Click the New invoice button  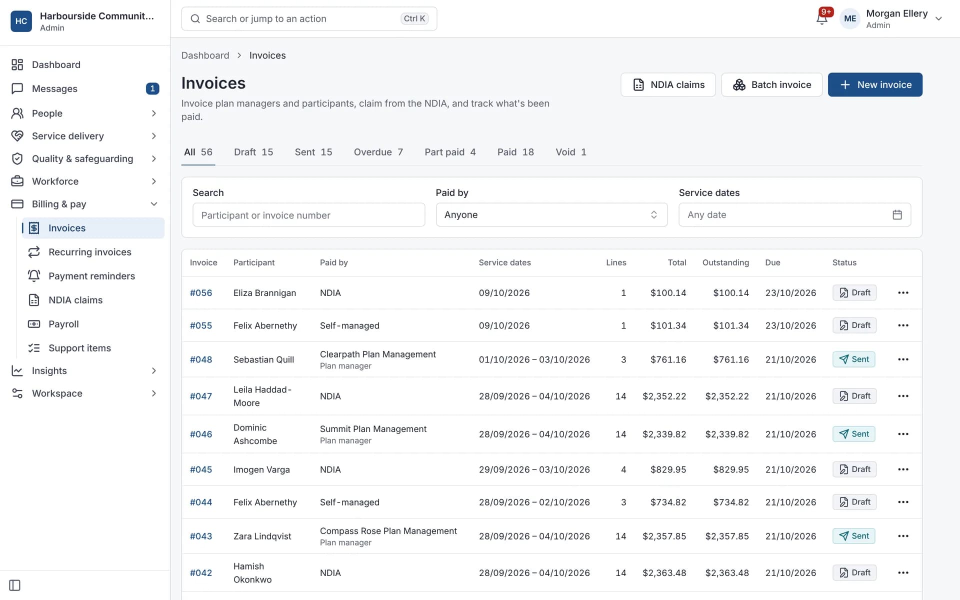[x=875, y=84]
